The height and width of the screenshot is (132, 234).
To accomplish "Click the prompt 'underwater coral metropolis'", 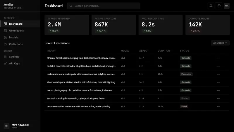I will pos(81,74).
